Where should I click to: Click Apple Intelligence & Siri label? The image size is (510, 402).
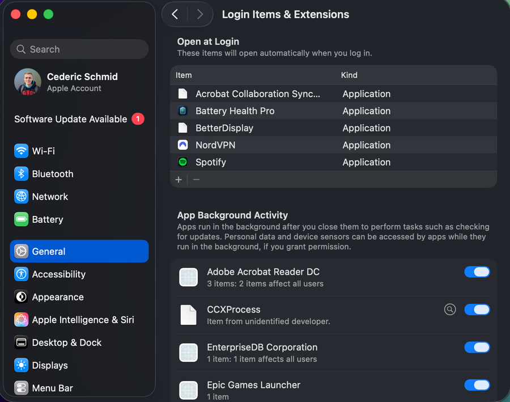tap(83, 320)
